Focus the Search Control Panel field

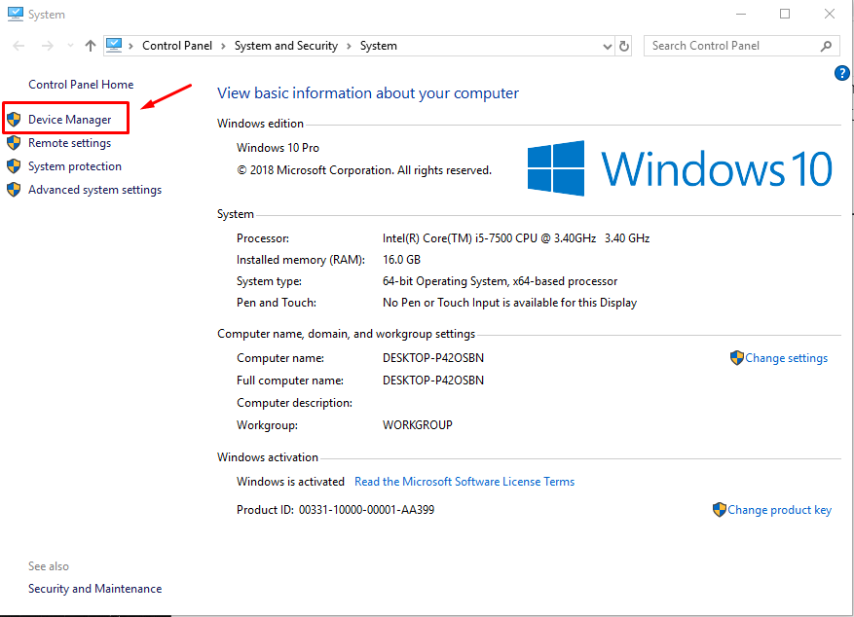coord(741,46)
